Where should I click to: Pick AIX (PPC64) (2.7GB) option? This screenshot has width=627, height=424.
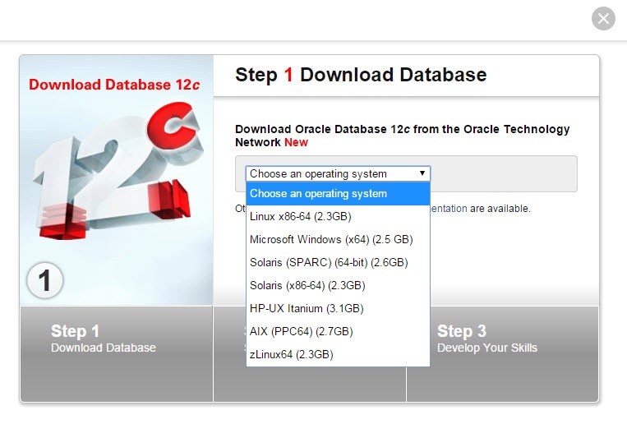tap(338, 332)
